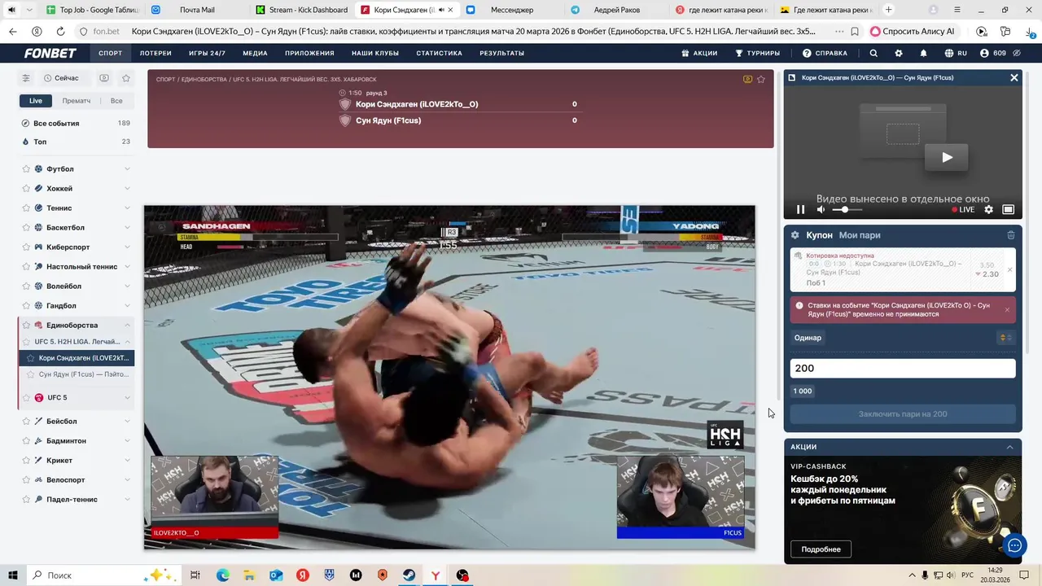Click Заключить пари на 200 button

click(x=903, y=414)
